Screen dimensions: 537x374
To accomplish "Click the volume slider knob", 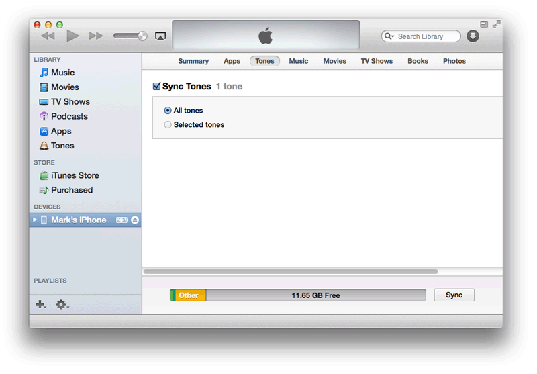I will [x=142, y=36].
